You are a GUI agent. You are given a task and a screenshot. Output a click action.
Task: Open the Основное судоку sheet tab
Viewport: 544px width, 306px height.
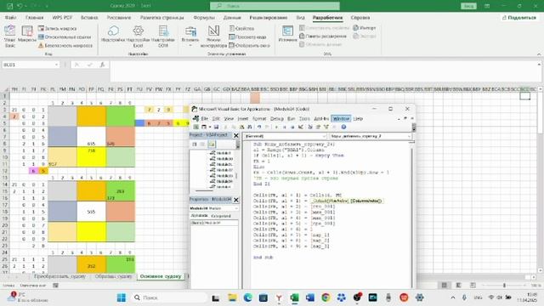161,276
